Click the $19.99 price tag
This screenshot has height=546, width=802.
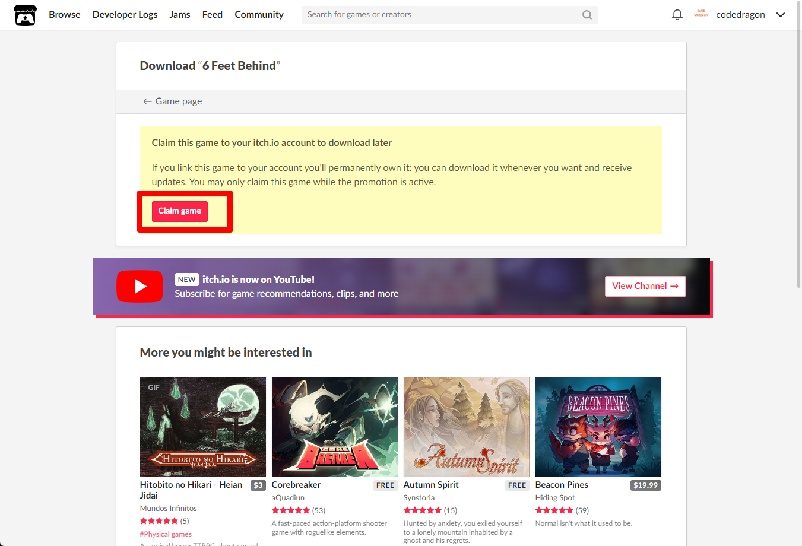[646, 485]
